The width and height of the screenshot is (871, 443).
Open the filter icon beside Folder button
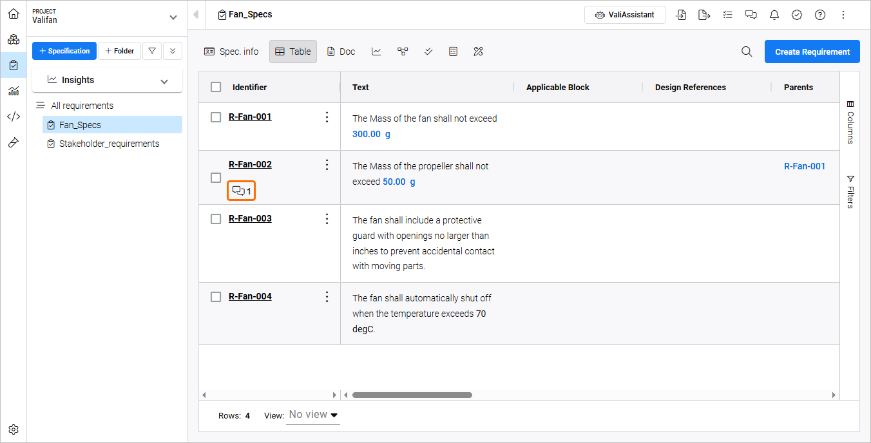pos(151,51)
